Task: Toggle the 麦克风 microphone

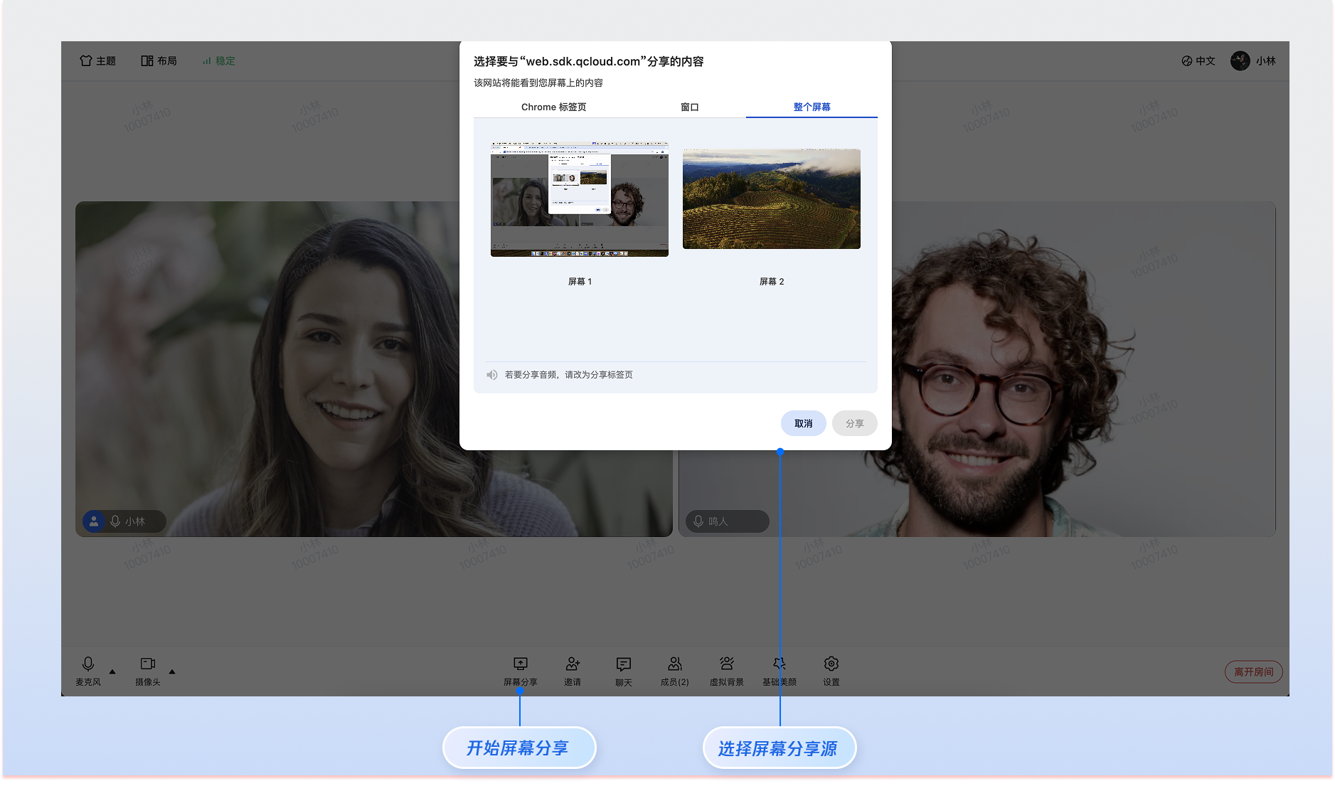Action: click(x=88, y=671)
